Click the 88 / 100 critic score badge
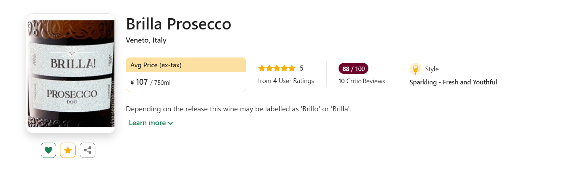The image size is (585, 179). [x=353, y=69]
